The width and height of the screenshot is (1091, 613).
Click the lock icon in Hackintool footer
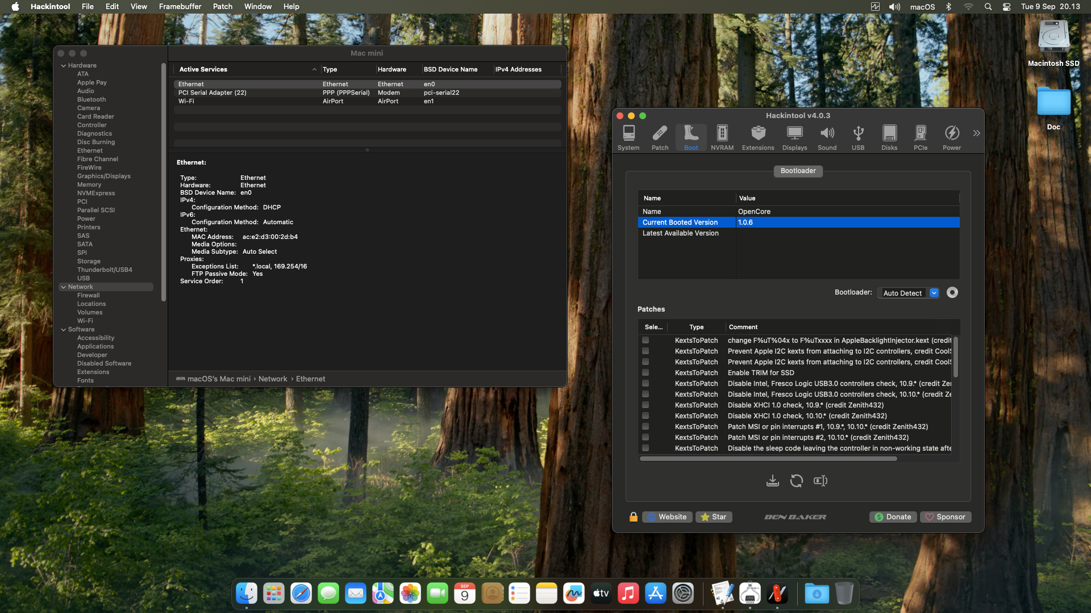634,517
